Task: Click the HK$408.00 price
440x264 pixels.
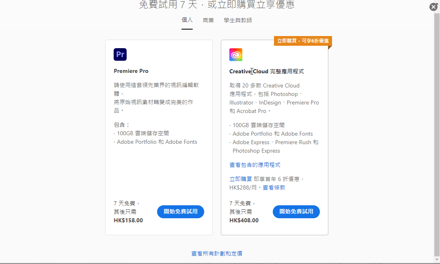Action: (244, 220)
